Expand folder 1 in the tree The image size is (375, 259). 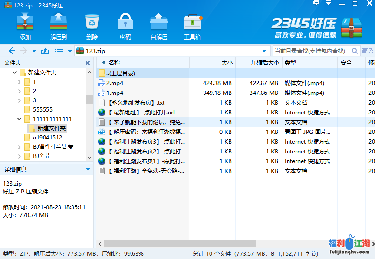[19, 82]
